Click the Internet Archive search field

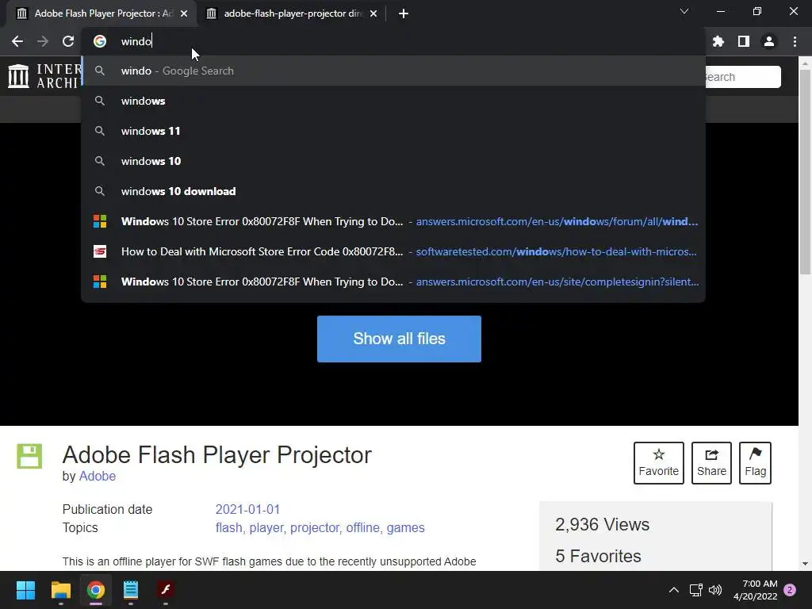[743, 77]
